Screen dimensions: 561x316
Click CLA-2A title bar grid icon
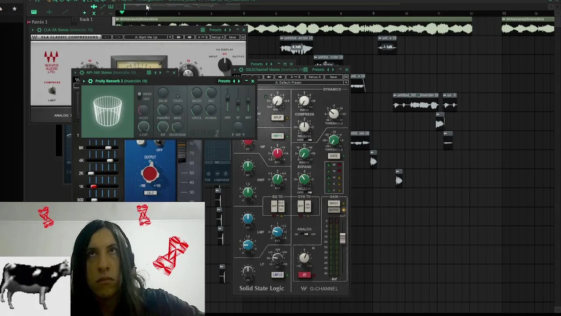click(x=202, y=30)
